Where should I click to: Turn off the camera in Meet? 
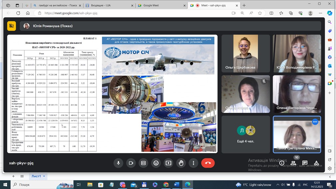131,163
